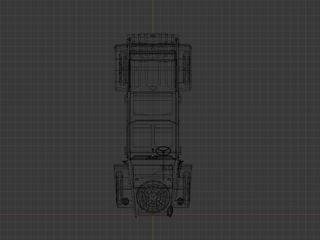Viewport: 320px width, 240px height.
Task: Click the left round headlight wireframe
Action: pyautogui.click(x=125, y=201)
